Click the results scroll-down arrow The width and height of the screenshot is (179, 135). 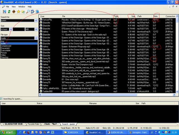177,92
